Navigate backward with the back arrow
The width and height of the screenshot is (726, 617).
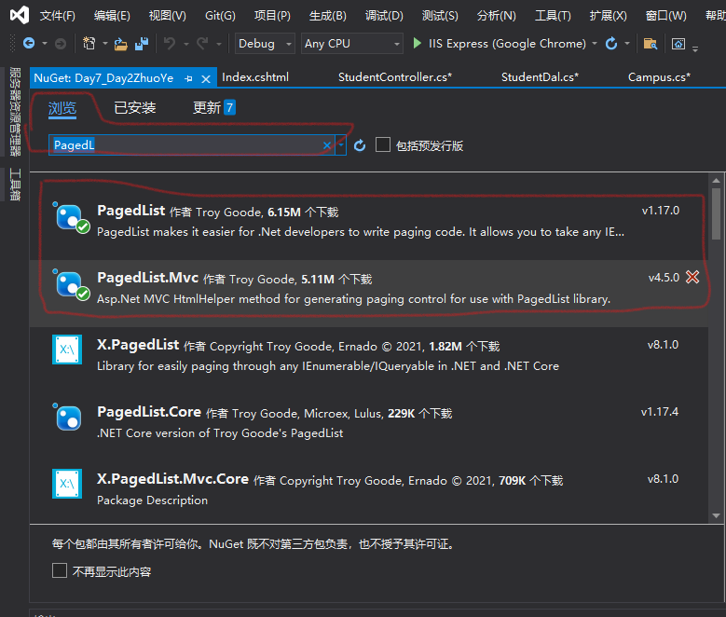[x=29, y=44]
